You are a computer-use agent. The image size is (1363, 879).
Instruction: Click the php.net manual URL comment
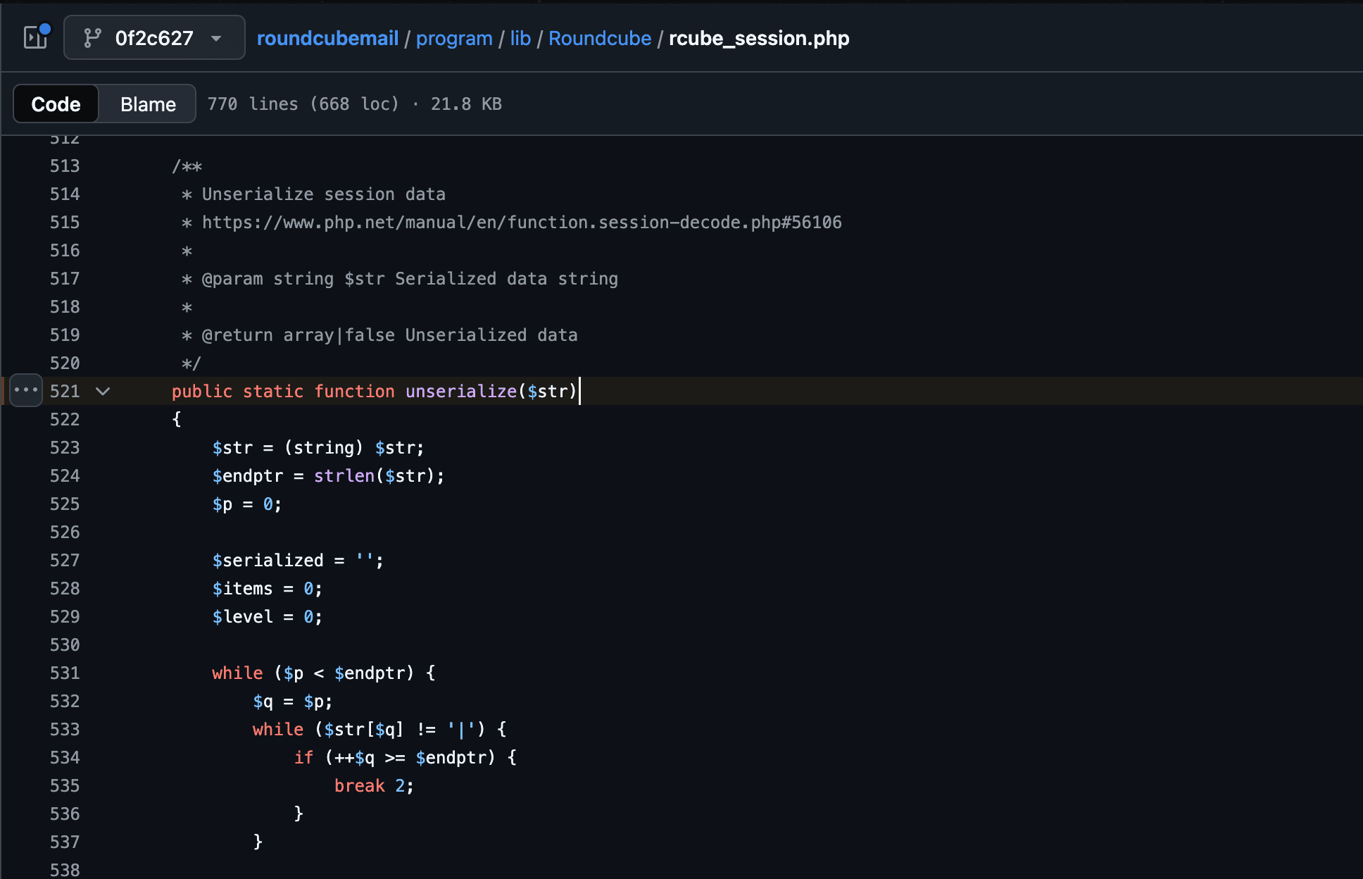coord(522,222)
